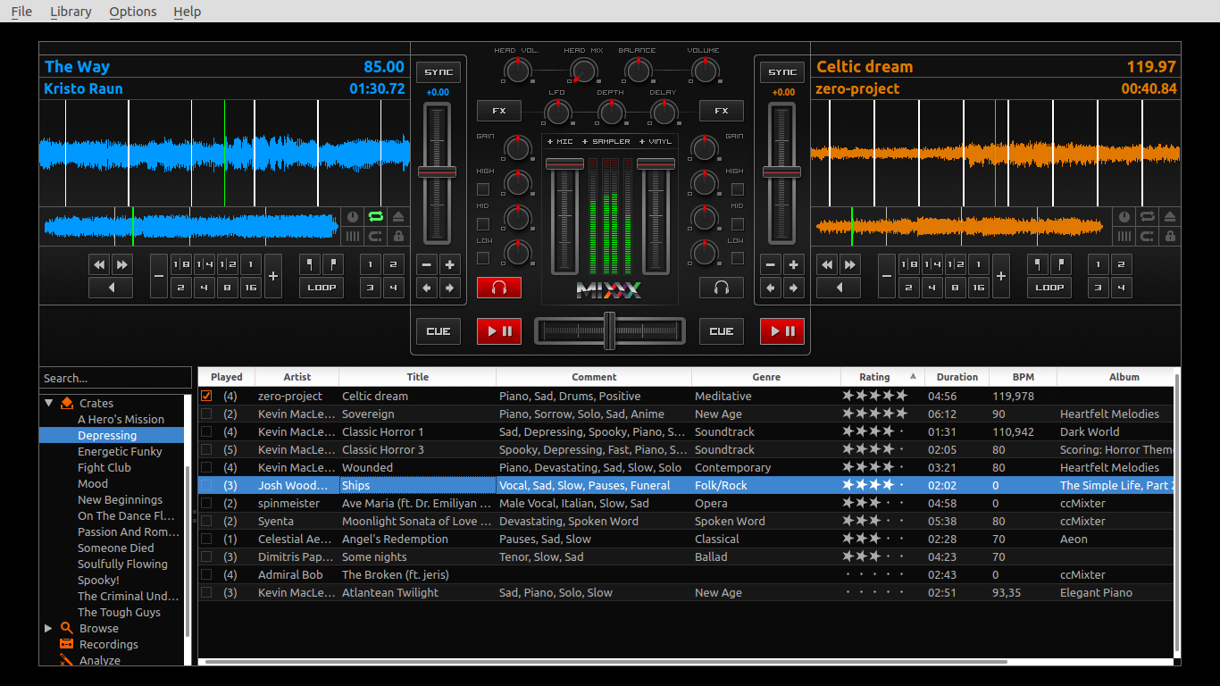
Task: Set loop-in marker on The Way deck
Action: pyautogui.click(x=310, y=264)
